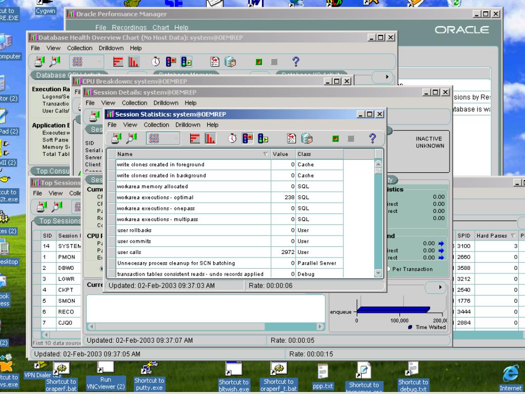Select horizontal bar chart icon in Database Health

point(118,62)
